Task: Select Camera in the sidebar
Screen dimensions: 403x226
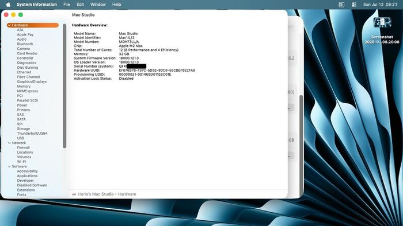Action: coord(24,49)
